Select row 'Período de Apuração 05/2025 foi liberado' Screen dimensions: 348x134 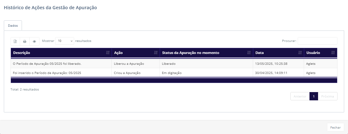pos(174,64)
